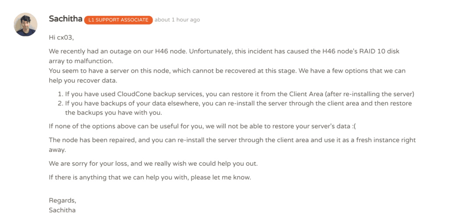Click the 'help you recover data.' line
449x220 pixels.
(x=83, y=80)
